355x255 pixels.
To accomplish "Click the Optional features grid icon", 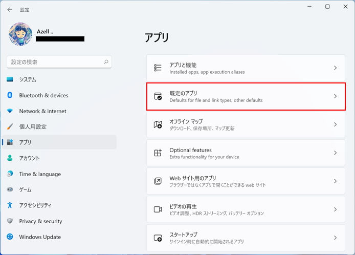I will 158,153.
